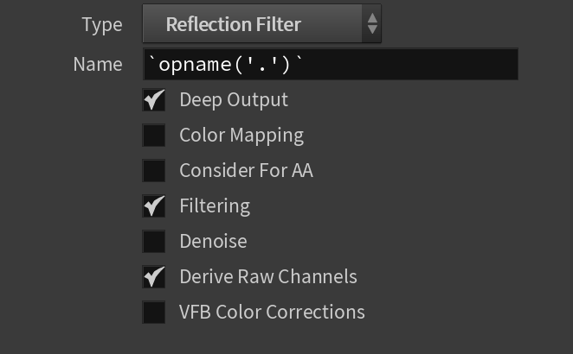This screenshot has width=573, height=354.
Task: Enable the VFB Color Corrections checkbox
Action: (x=154, y=312)
